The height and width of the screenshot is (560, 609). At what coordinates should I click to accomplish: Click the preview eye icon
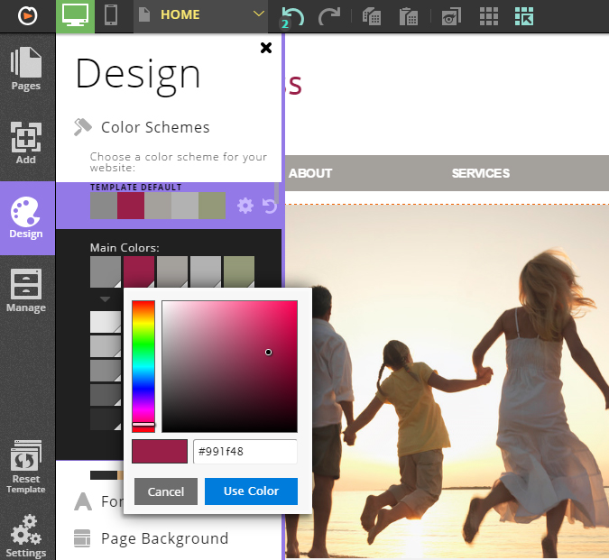coord(451,16)
